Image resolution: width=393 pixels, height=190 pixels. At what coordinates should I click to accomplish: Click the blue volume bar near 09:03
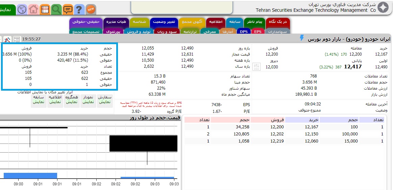pos(147,178)
